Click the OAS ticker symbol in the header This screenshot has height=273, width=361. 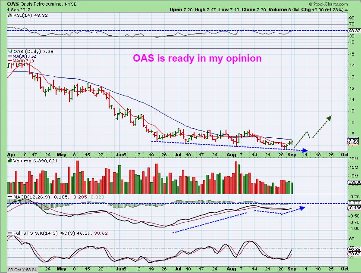pyautogui.click(x=13, y=4)
